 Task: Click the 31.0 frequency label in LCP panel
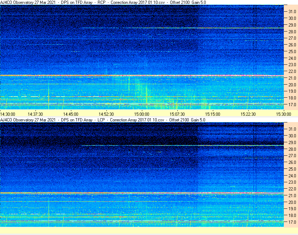click(x=292, y=129)
